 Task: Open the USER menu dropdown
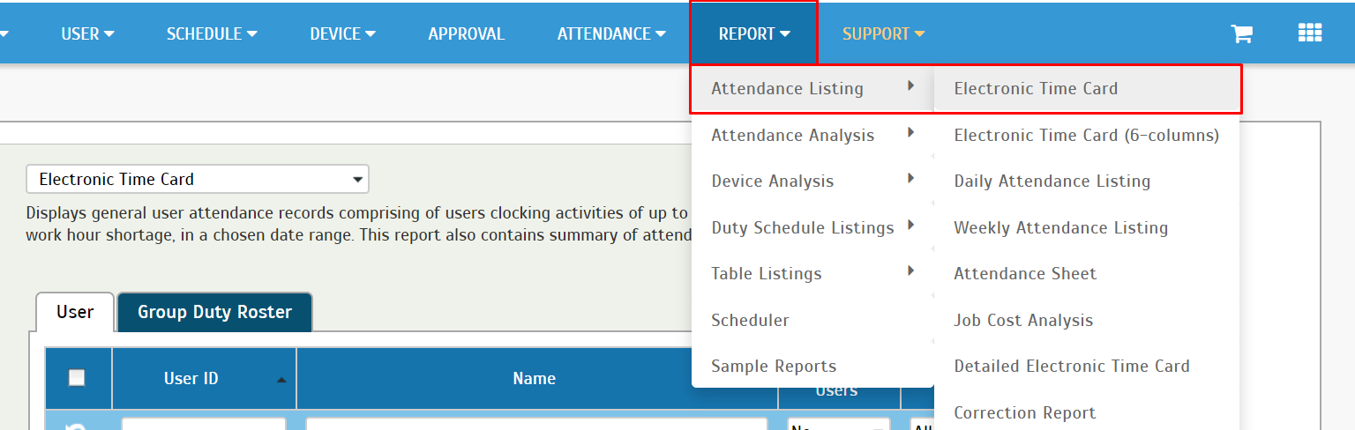pyautogui.click(x=87, y=33)
